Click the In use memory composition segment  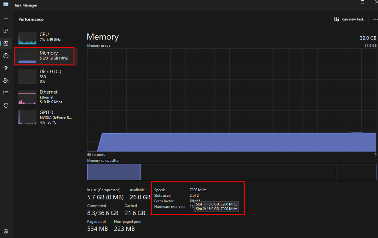pyautogui.click(x=113, y=172)
